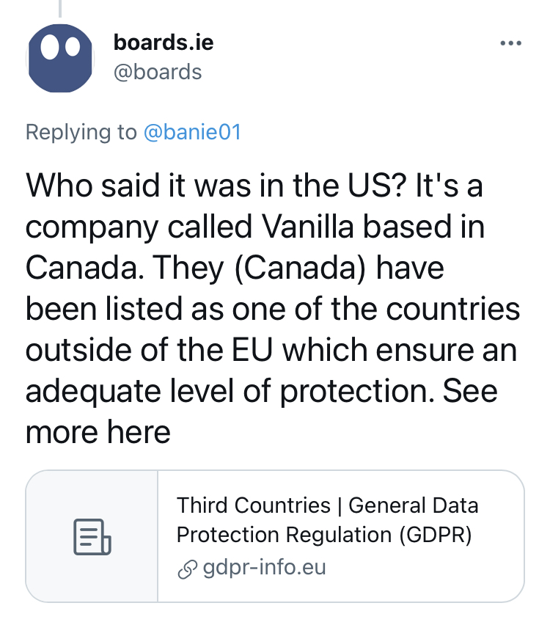Open the @banie01 mention link
The height and width of the screenshot is (625, 550).
[192, 132]
